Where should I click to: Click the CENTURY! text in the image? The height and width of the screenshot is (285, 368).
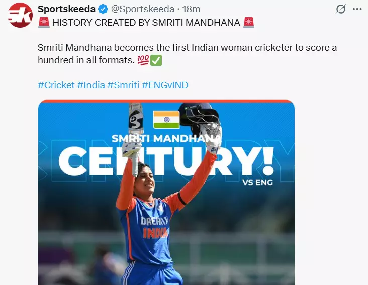click(x=166, y=159)
